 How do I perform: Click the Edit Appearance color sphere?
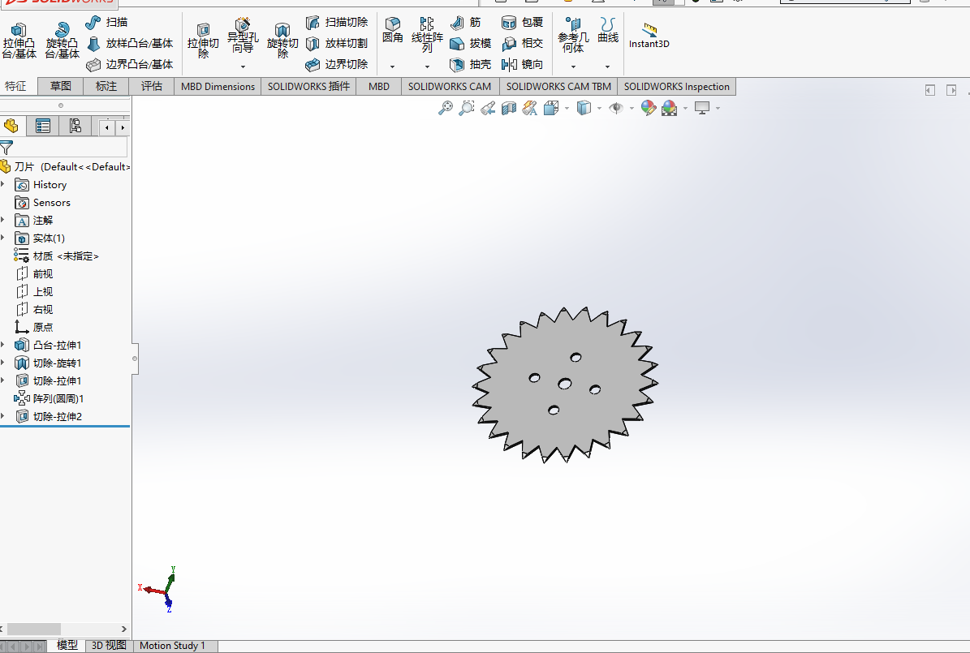[x=649, y=108]
